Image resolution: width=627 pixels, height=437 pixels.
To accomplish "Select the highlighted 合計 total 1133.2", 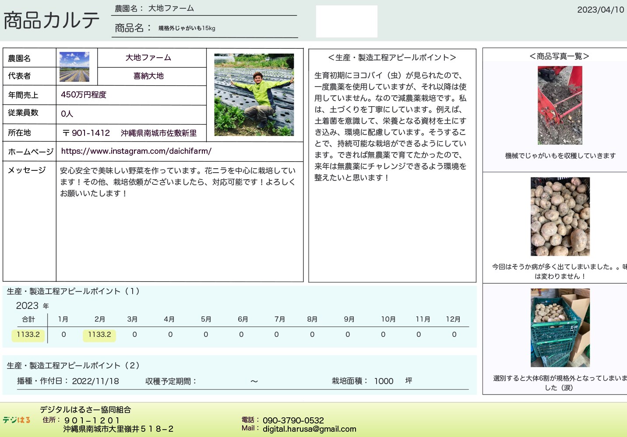I will (28, 335).
